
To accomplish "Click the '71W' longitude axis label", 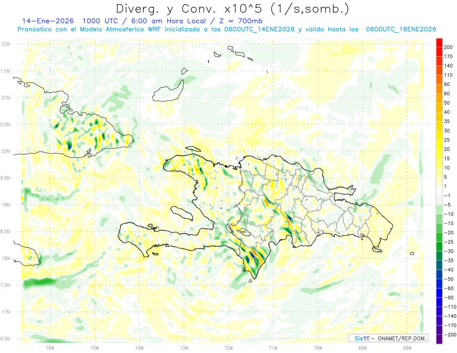I will tap(273, 348).
